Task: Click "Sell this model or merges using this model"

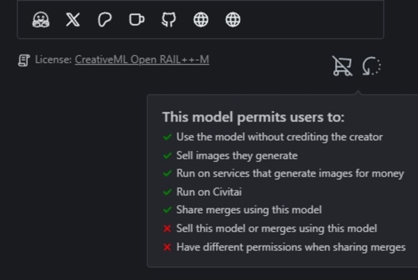Action: (276, 228)
